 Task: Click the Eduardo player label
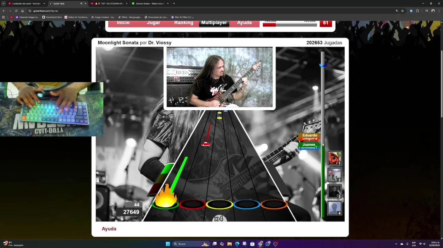coord(310,135)
